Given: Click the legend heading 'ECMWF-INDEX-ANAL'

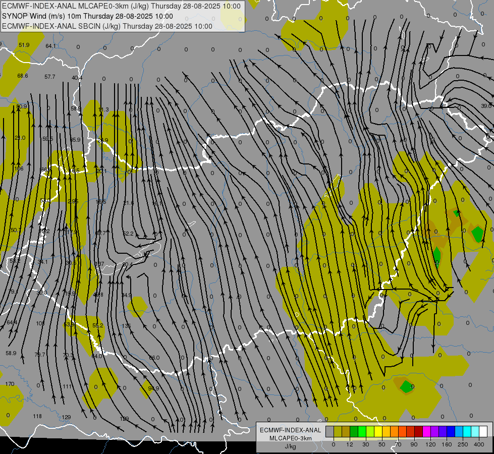Looking at the screenshot, I should pos(291,430).
